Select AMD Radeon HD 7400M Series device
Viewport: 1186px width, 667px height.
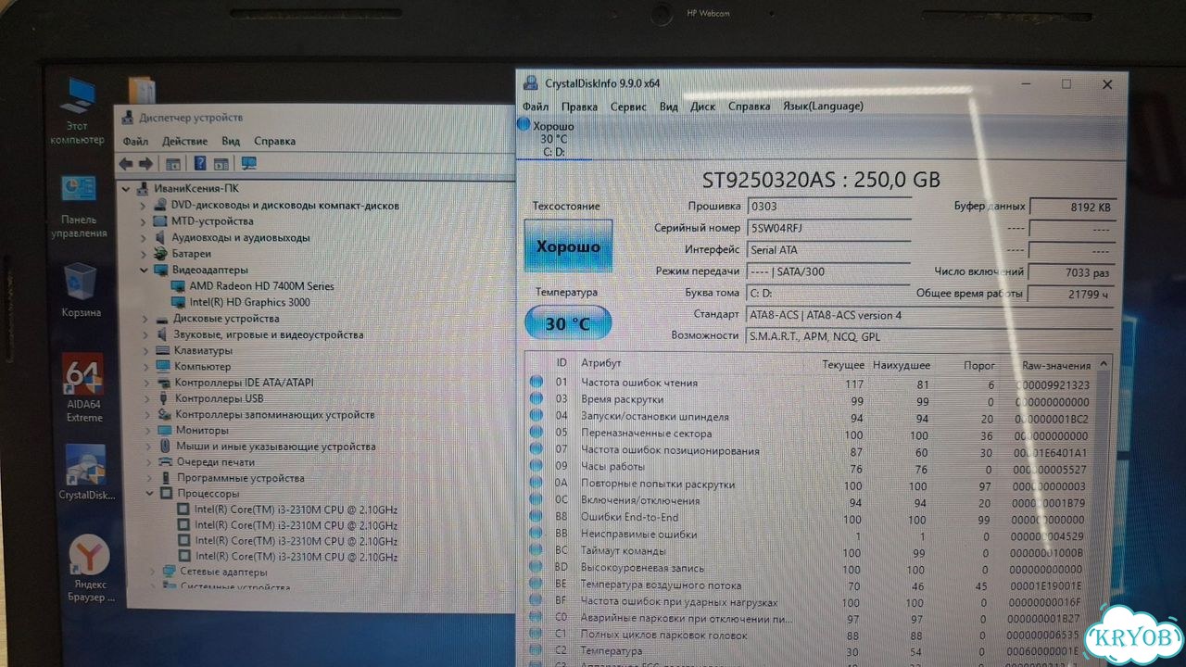pyautogui.click(x=262, y=286)
